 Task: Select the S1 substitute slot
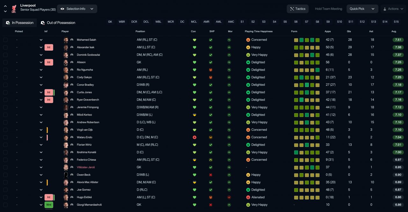(242, 22)
